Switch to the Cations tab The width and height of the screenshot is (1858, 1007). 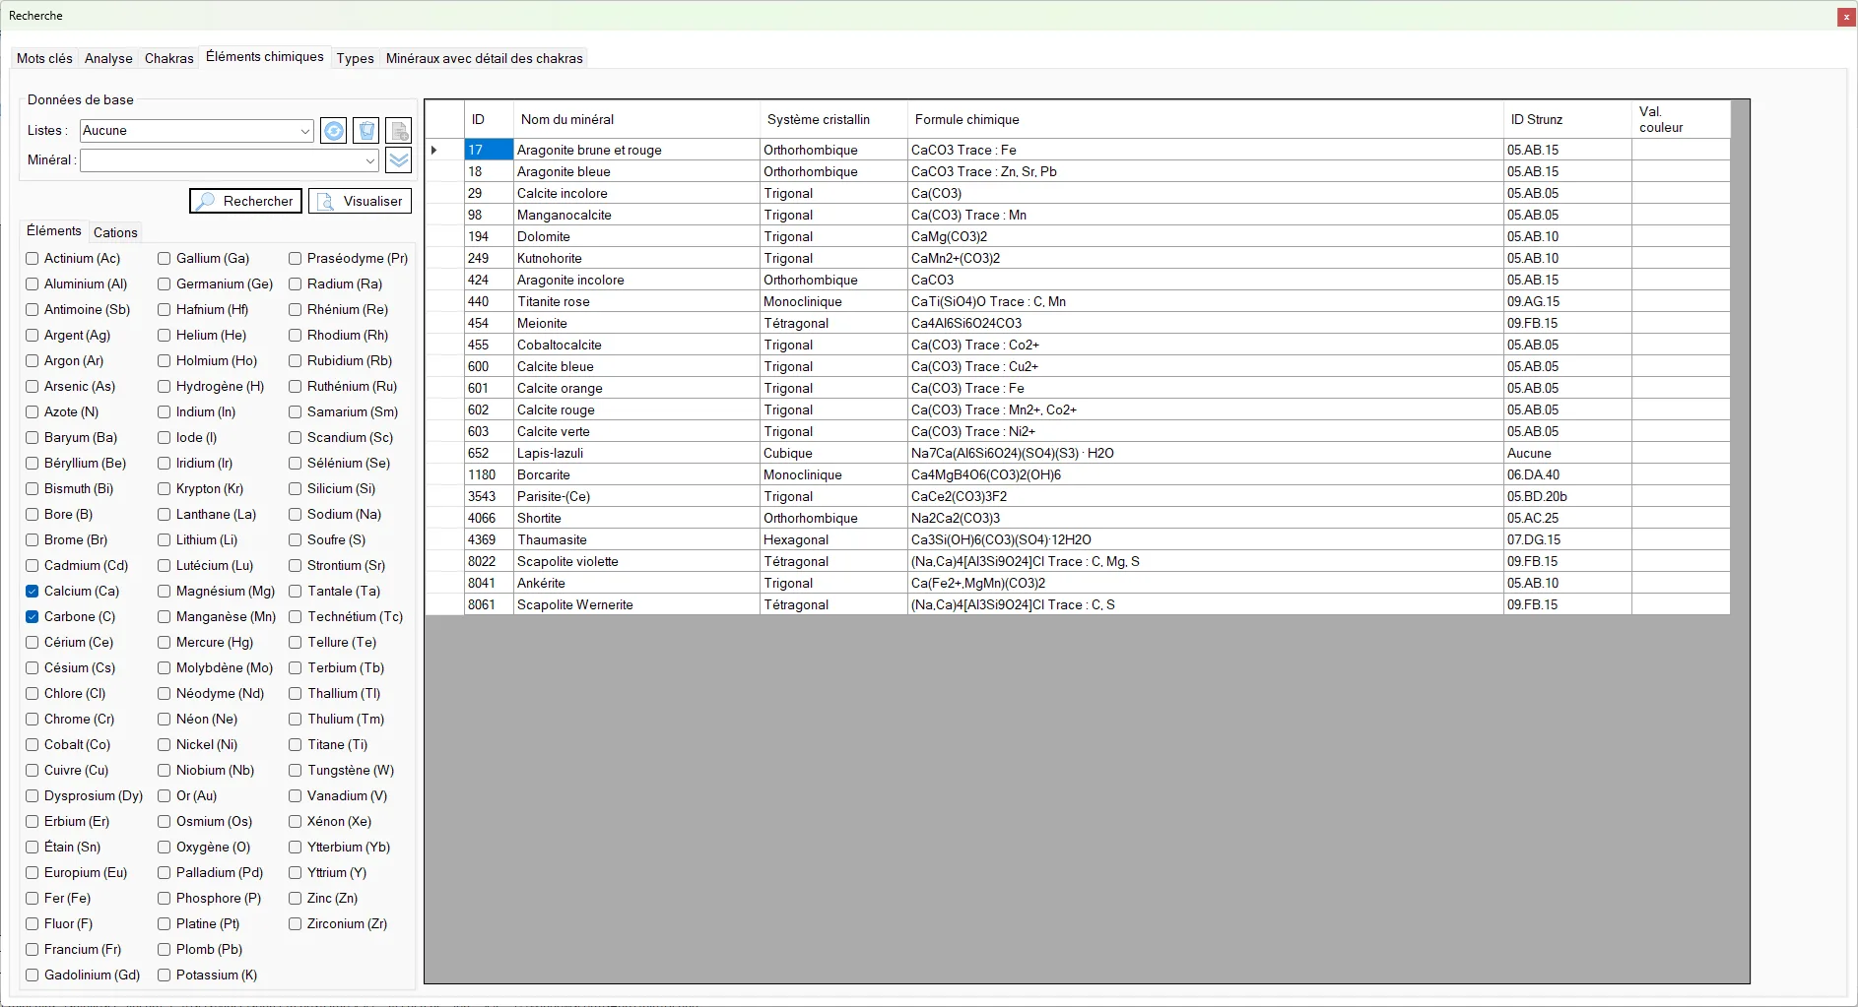115,232
